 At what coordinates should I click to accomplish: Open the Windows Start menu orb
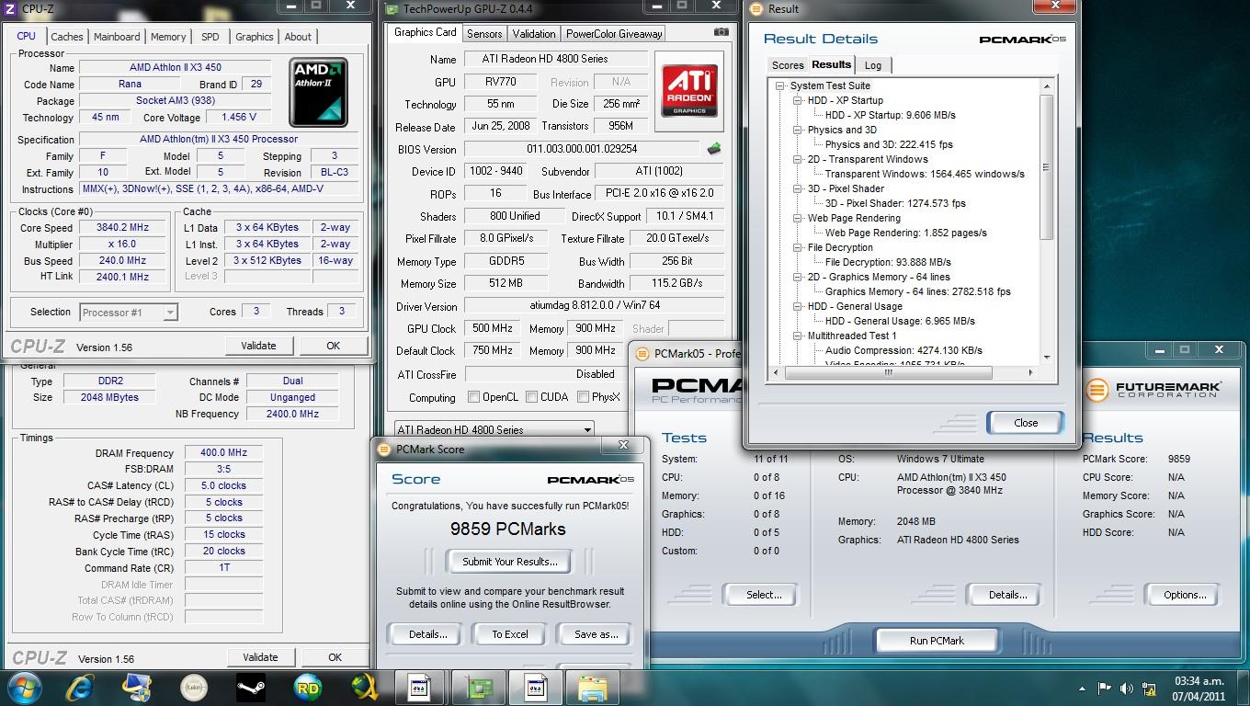[x=25, y=687]
